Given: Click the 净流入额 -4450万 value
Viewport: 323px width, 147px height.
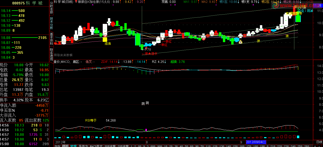Looking at the screenshot, I should pyautogui.click(x=42, y=105).
